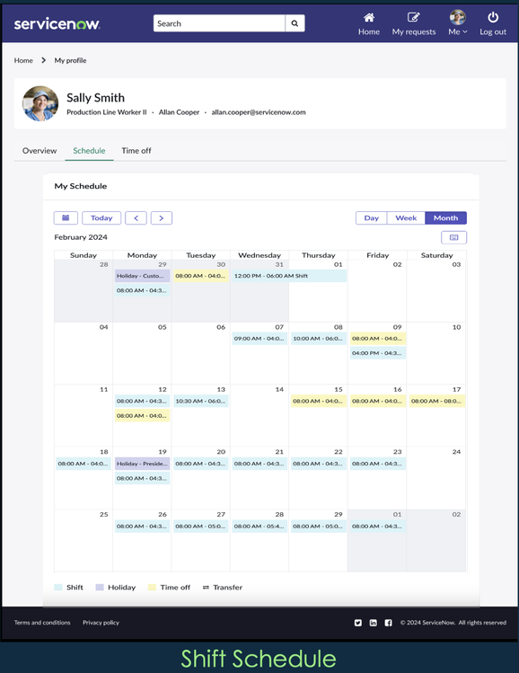Go to previous month arrow
Image resolution: width=519 pixels, height=673 pixels.
click(x=136, y=218)
